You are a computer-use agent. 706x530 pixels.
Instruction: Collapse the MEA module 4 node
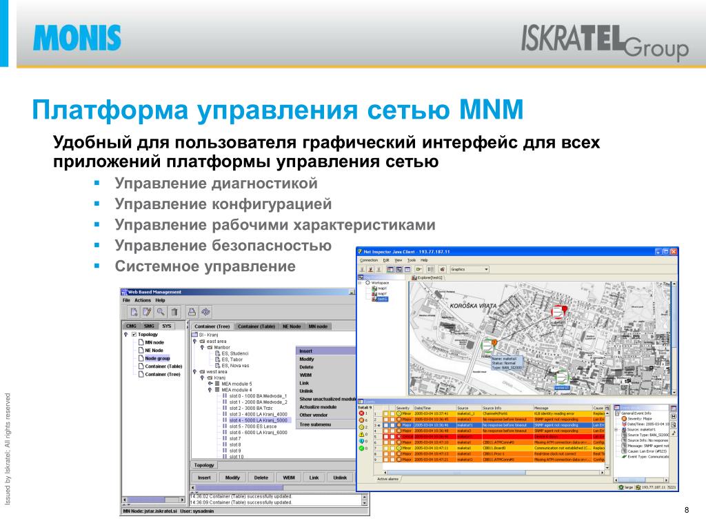click(210, 390)
